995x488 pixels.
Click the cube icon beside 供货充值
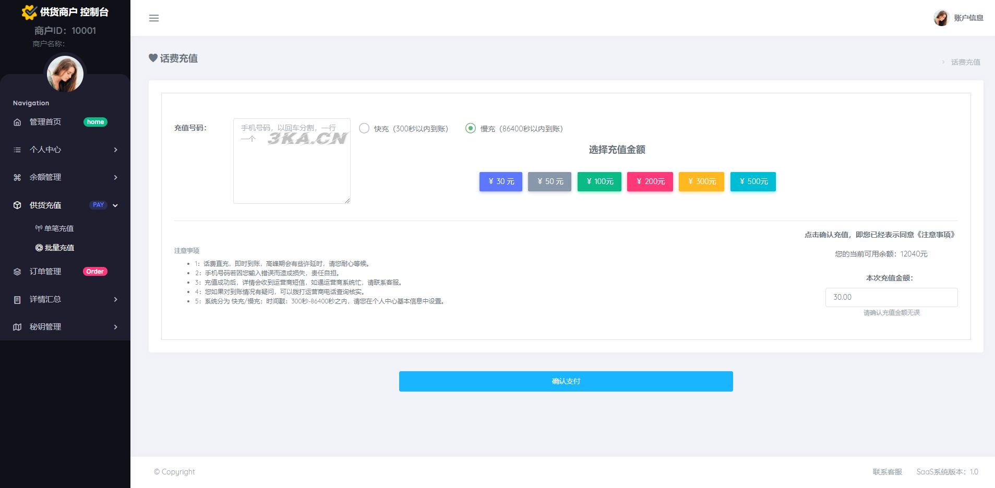pyautogui.click(x=17, y=205)
